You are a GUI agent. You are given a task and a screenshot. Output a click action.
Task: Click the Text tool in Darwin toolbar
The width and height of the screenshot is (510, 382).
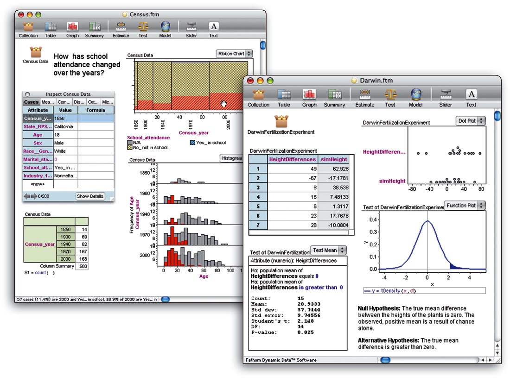coord(471,94)
